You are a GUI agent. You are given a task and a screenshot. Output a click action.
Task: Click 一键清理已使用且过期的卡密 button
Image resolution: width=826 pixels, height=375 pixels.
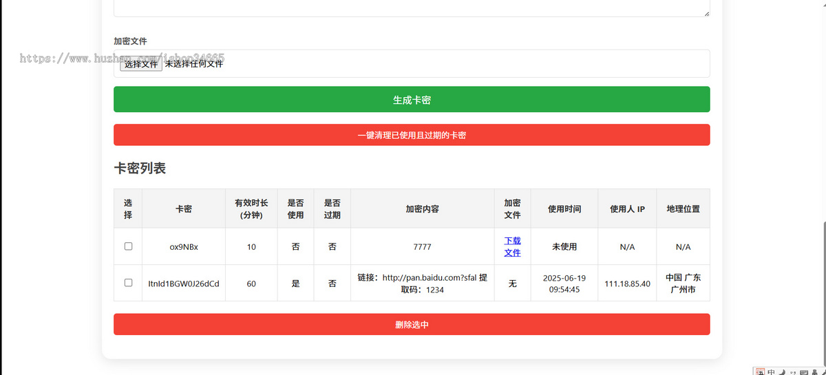tap(412, 136)
